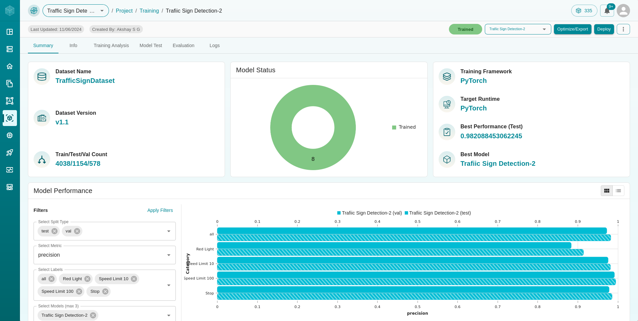
Task: Click the app logo cube icon
Action: click(10, 11)
